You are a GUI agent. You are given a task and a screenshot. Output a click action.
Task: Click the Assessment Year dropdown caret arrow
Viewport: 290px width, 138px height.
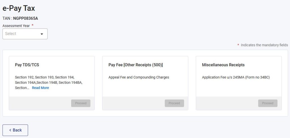(x=42, y=34)
